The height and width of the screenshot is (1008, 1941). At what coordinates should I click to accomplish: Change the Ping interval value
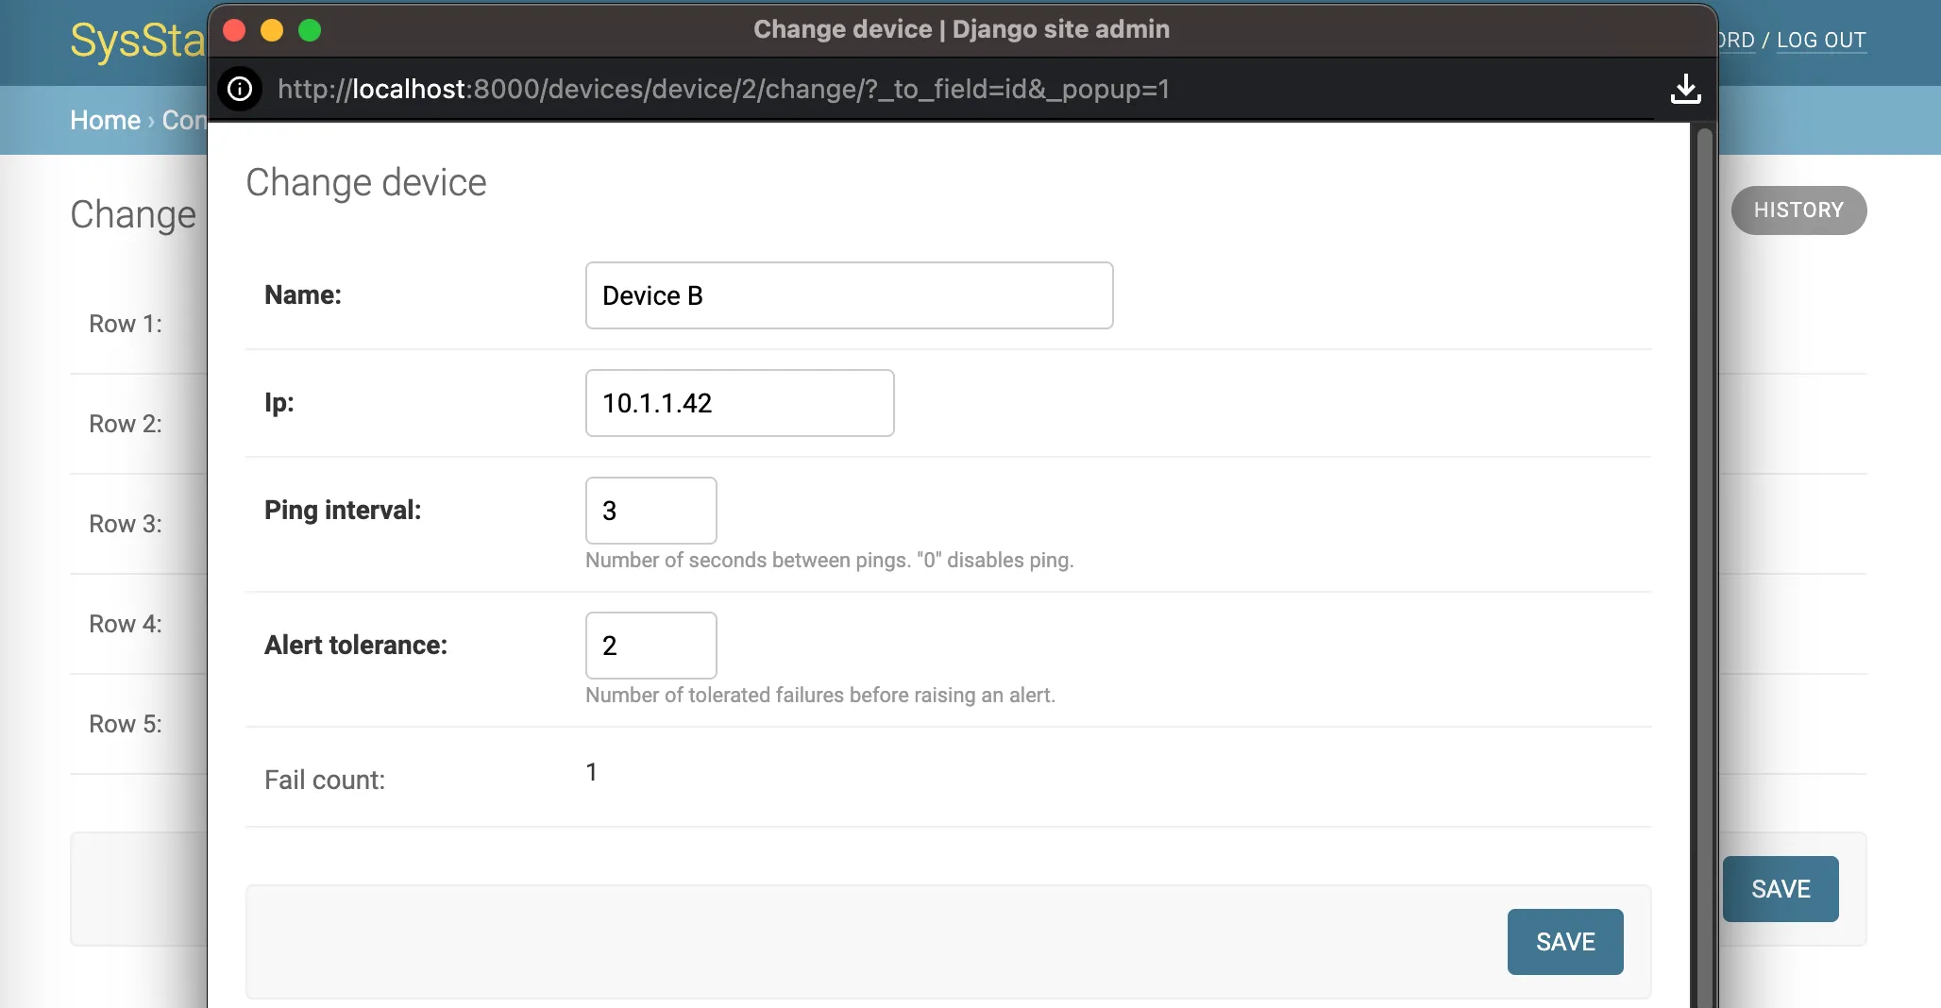tap(650, 511)
